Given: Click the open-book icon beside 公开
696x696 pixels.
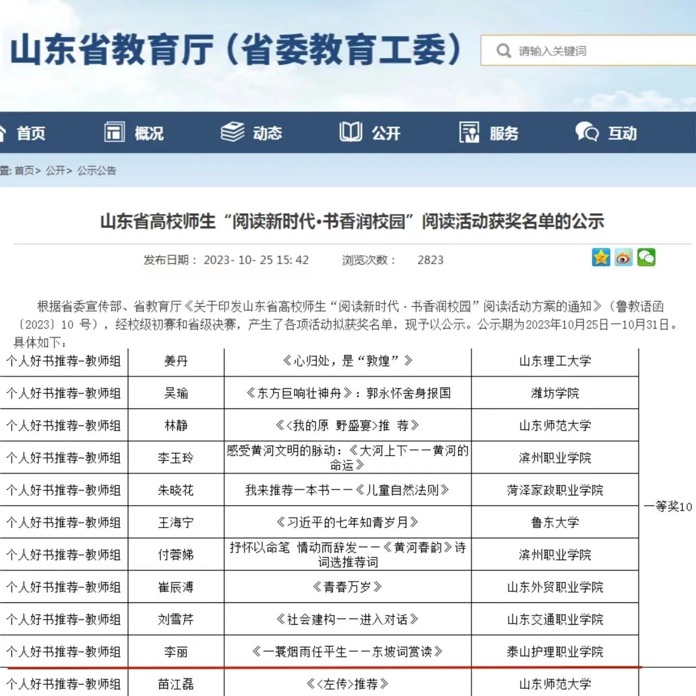Looking at the screenshot, I should click(x=351, y=132).
